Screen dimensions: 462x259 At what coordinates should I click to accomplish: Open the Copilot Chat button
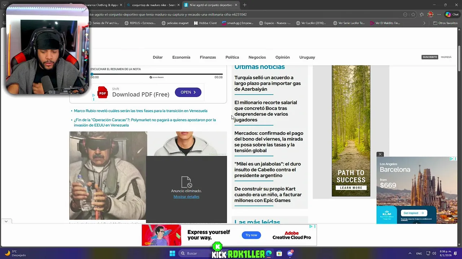coord(452,14)
